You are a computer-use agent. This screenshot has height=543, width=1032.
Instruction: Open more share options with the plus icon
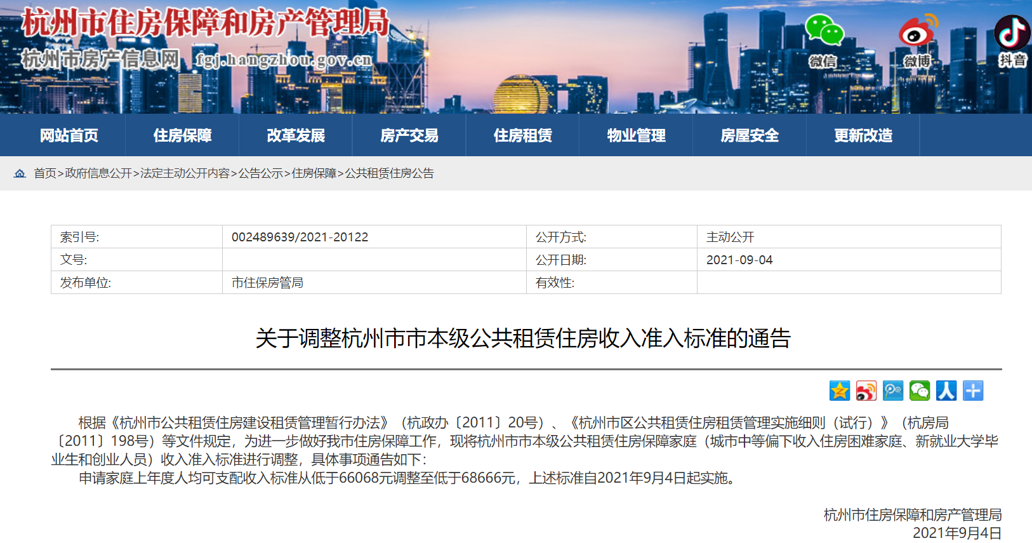(972, 391)
